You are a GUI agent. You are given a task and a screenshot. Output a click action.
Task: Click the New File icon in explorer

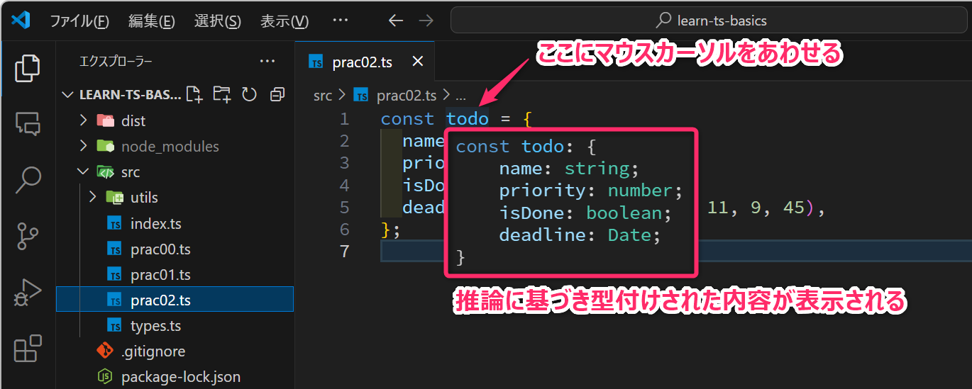[194, 94]
